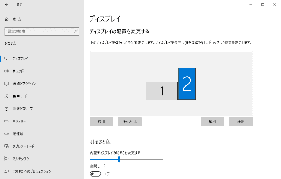
Task: Click the 適用 button
Action: (101, 122)
